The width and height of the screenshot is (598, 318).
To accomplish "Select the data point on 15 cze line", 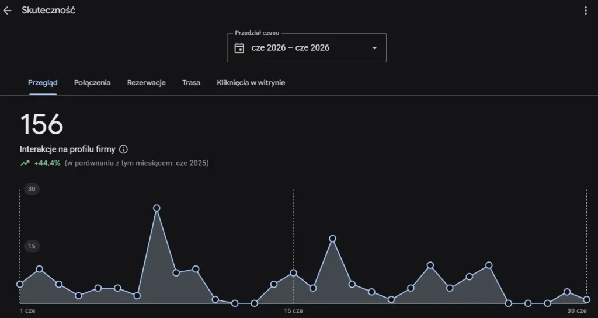I will [293, 272].
